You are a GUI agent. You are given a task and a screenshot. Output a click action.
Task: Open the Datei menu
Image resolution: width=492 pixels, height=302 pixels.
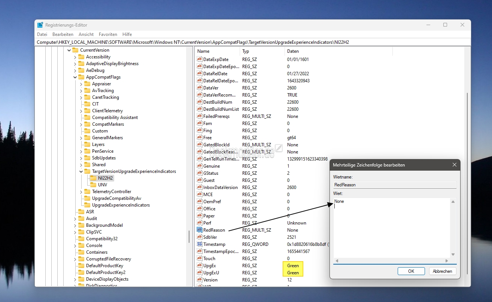(42, 34)
